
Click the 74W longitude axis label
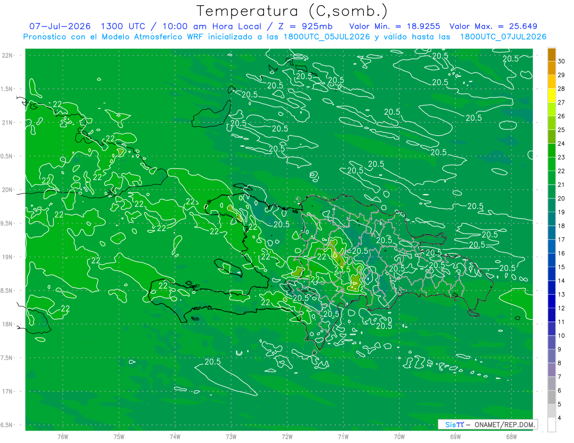pyautogui.click(x=175, y=436)
